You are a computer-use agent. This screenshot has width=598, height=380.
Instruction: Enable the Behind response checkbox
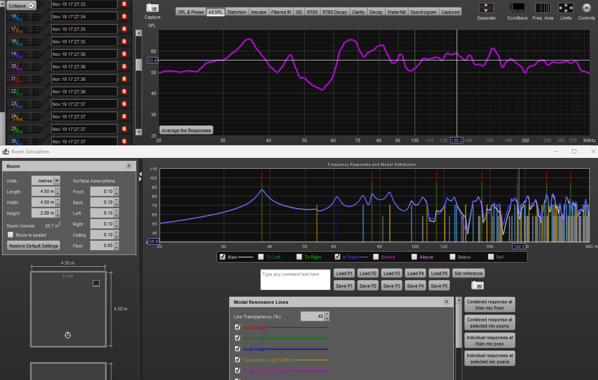pos(376,257)
